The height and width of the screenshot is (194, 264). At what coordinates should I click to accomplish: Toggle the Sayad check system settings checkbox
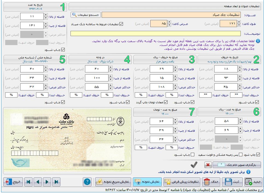[x=121, y=24]
